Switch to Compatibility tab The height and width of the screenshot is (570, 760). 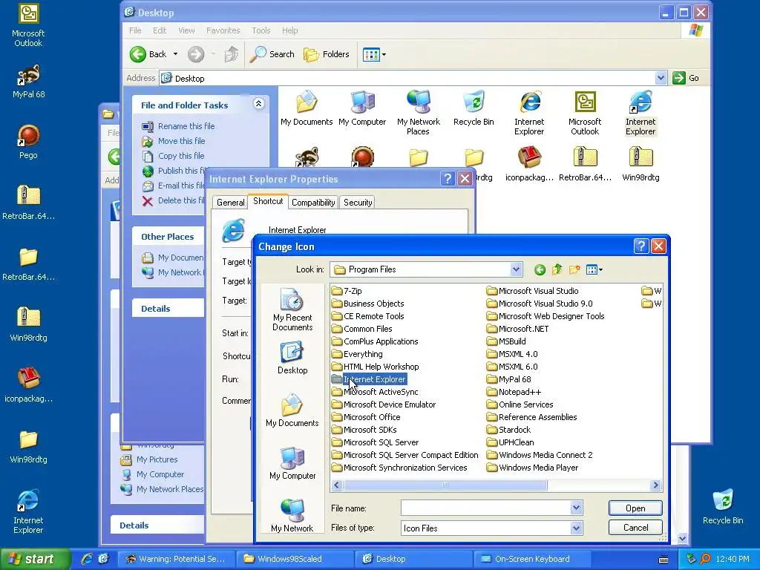313,203
